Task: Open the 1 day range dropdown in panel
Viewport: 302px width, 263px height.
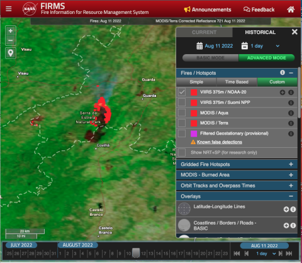Action: pyautogui.click(x=265, y=46)
